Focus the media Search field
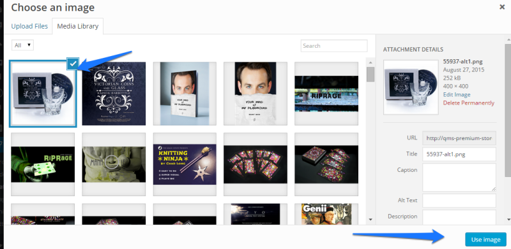 pos(334,46)
